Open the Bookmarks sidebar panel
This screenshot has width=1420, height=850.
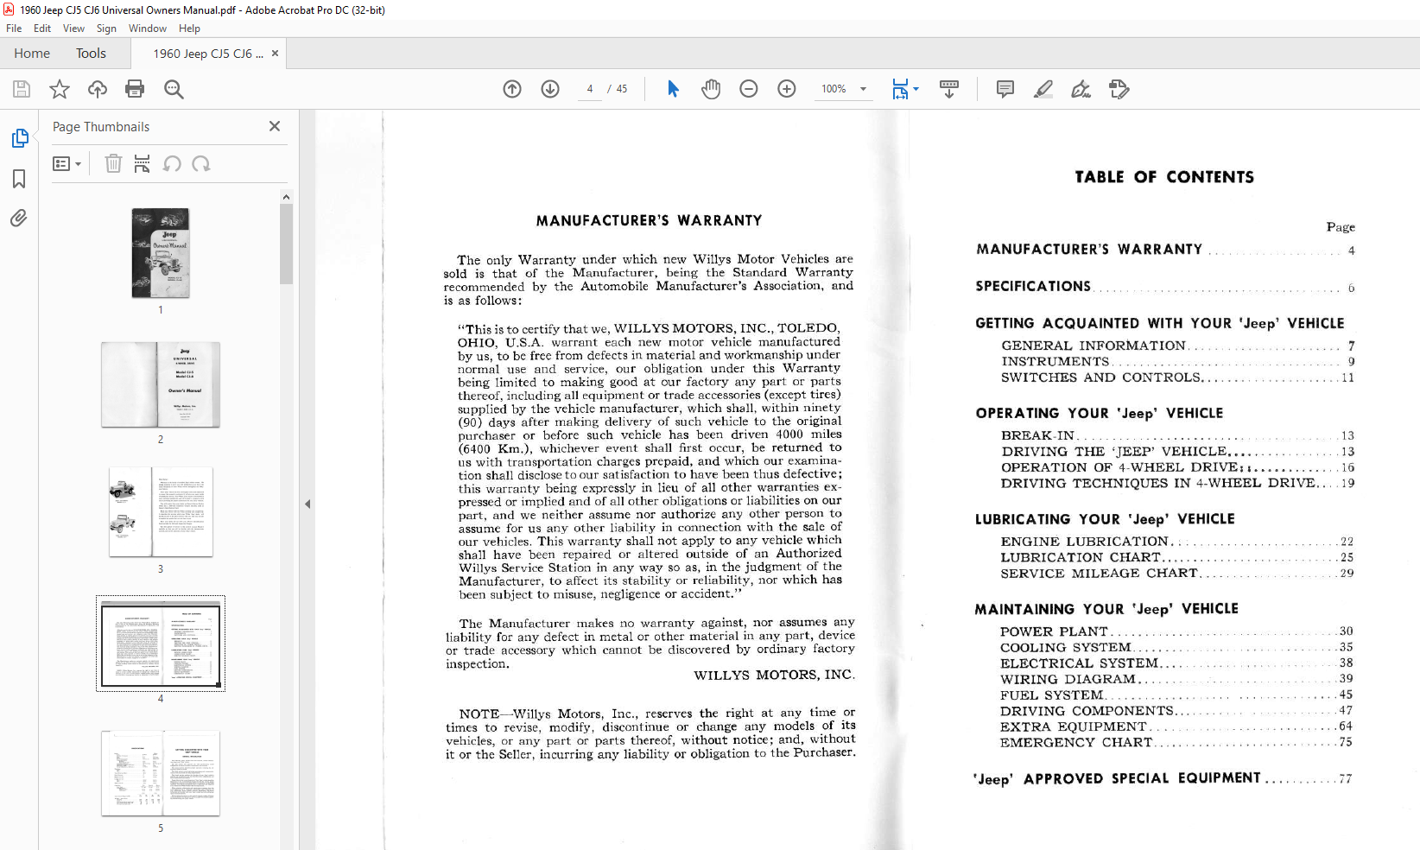coord(19,179)
